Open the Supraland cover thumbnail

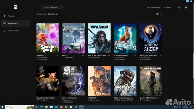click(x=48, y=38)
